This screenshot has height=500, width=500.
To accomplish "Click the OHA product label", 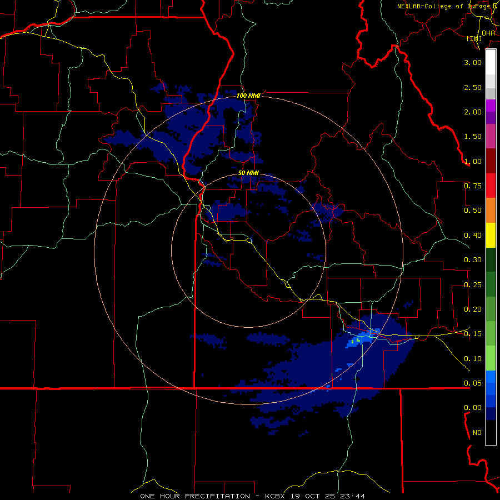I will click(488, 33).
